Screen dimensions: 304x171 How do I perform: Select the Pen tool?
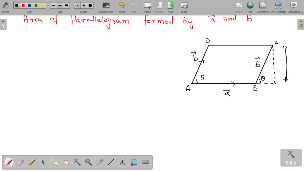[9, 162]
